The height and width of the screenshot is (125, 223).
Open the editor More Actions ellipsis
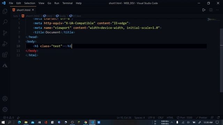tap(217, 10)
